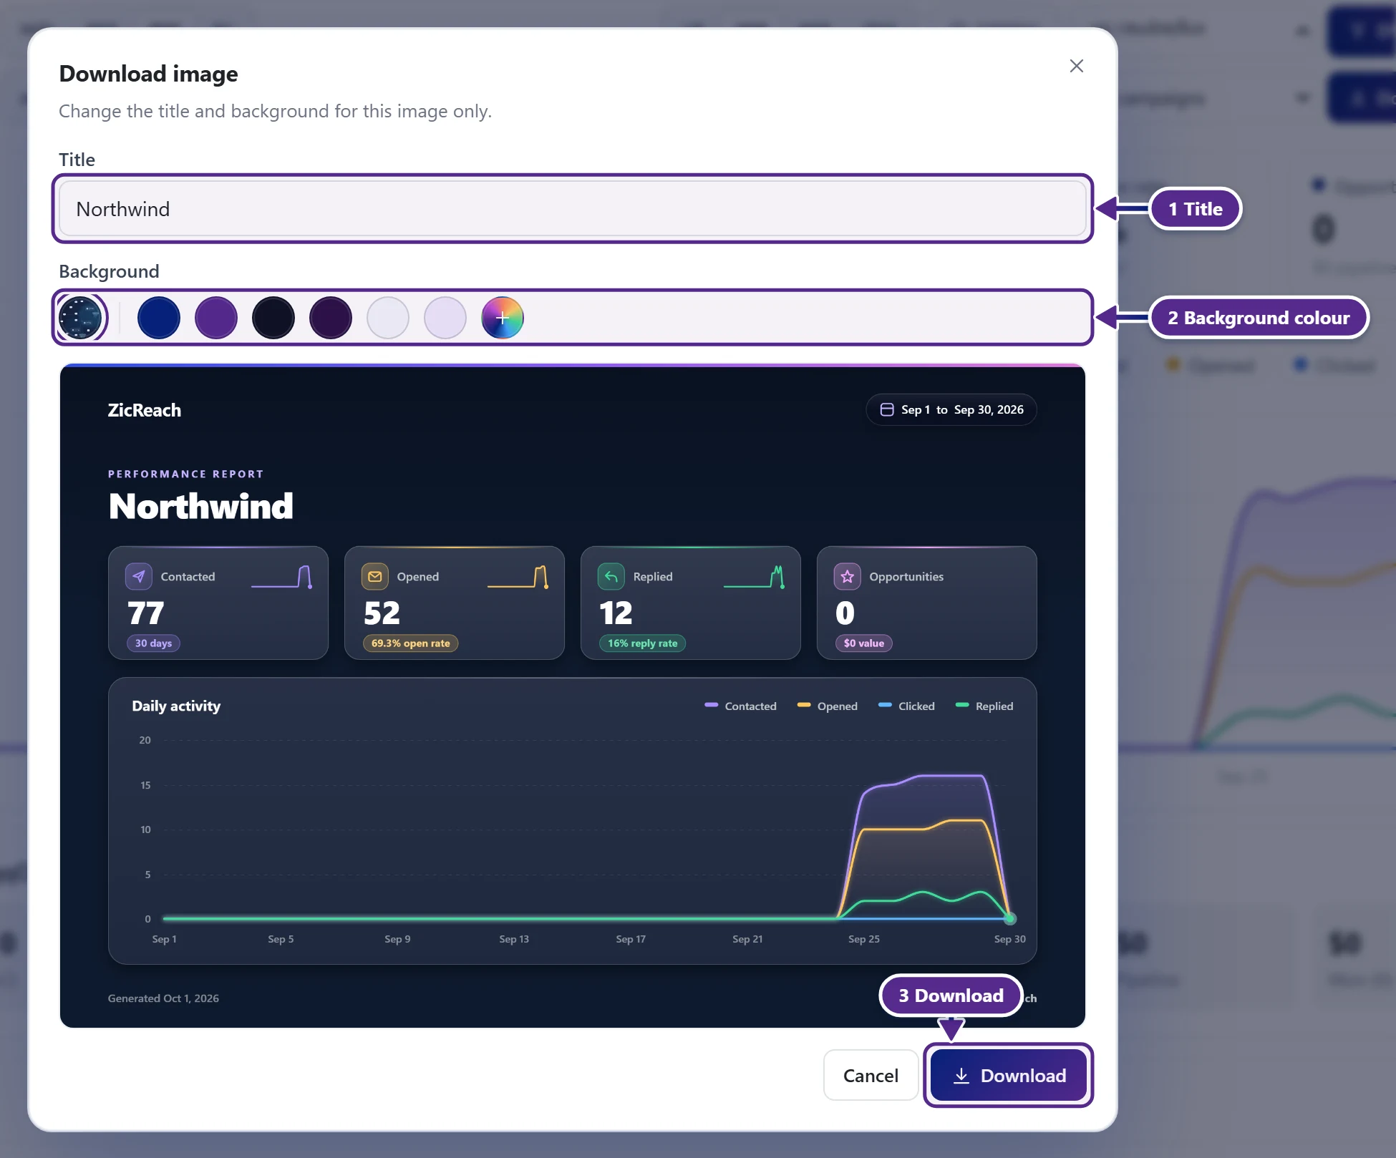The height and width of the screenshot is (1158, 1396).
Task: Click the '77' Contacted count
Action: [x=146, y=613]
